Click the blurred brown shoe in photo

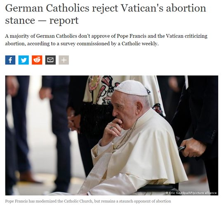click(x=29, y=177)
